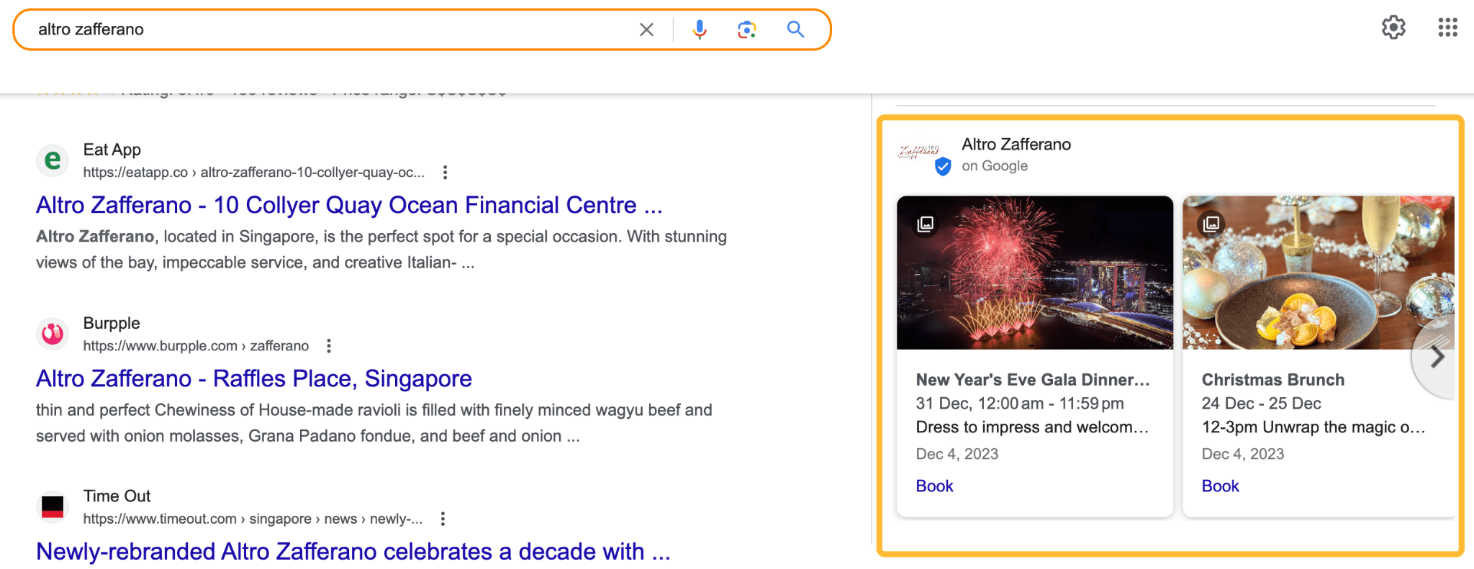Open Google Lens image search

[x=746, y=29]
